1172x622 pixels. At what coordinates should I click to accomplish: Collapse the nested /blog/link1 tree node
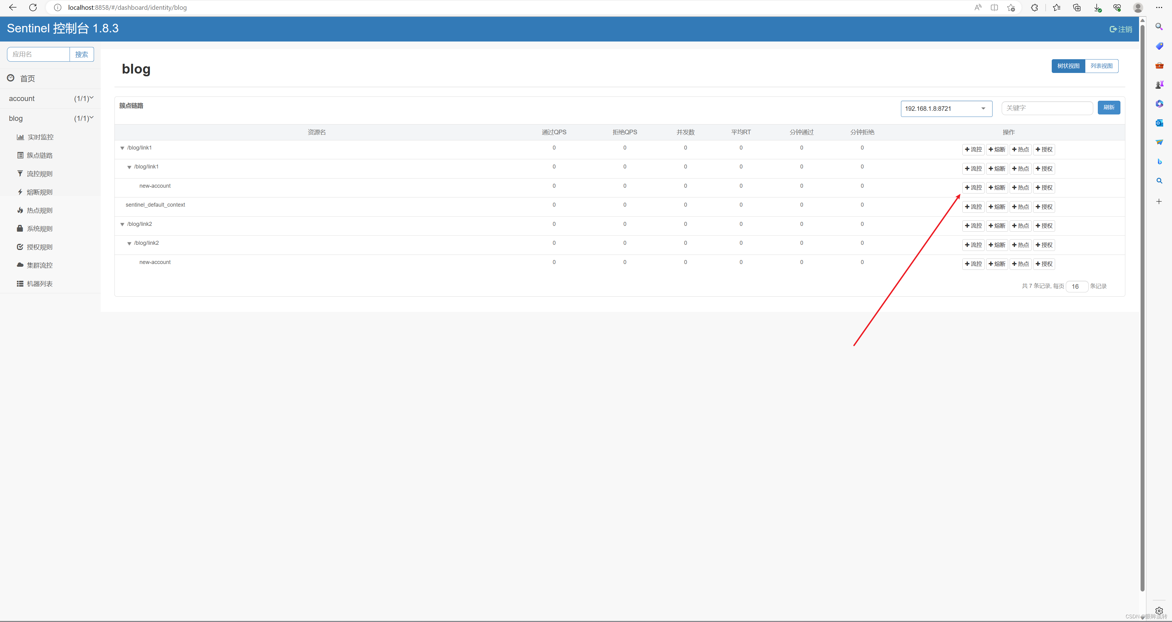coord(129,168)
